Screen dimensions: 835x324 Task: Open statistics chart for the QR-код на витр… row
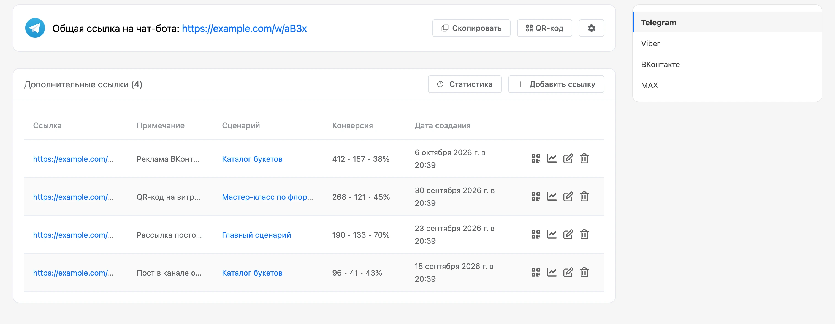coord(552,196)
